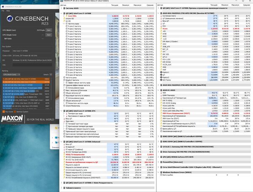The height and width of the screenshot is (192, 253).
Task: Expand the ASUS ROG MAXIMUS Z790 Intel PCH group
Action: click(158, 85)
